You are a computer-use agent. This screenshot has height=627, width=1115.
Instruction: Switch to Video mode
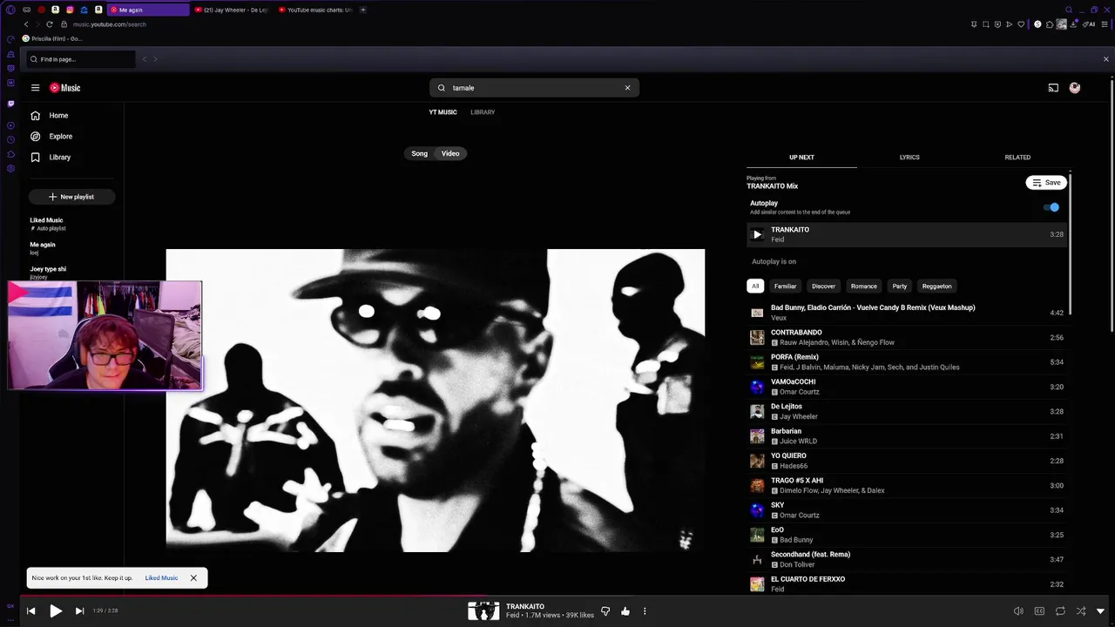coord(450,153)
